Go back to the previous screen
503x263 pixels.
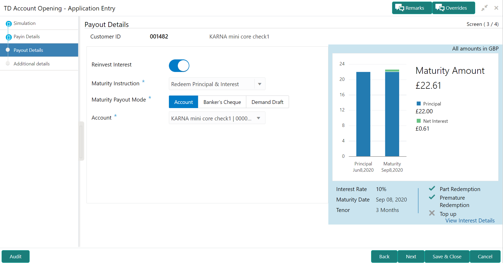pyautogui.click(x=384, y=256)
